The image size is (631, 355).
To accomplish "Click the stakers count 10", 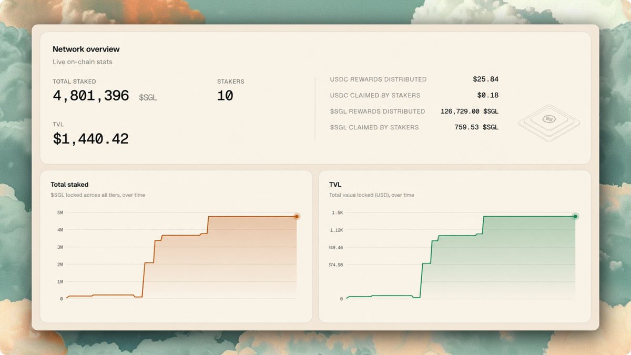I will pos(225,96).
